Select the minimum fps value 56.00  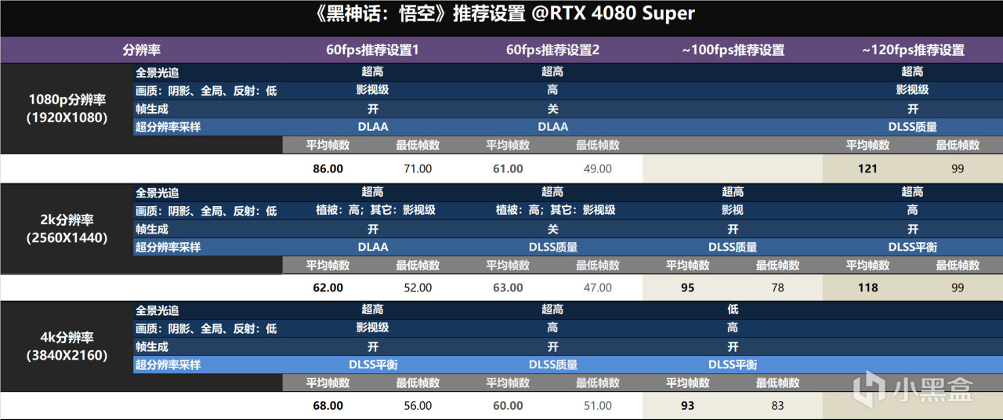click(x=418, y=406)
